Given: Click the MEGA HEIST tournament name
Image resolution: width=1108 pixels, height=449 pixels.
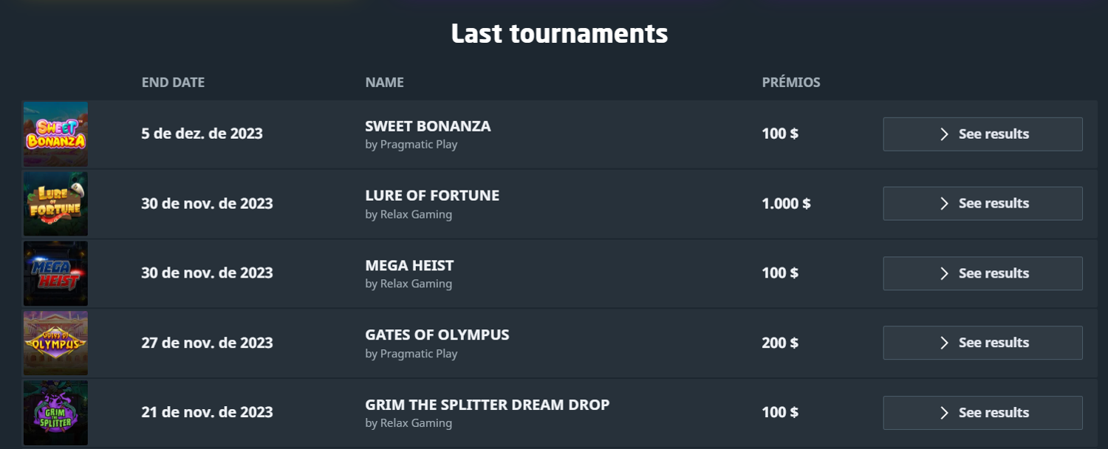Looking at the screenshot, I should tap(409, 265).
